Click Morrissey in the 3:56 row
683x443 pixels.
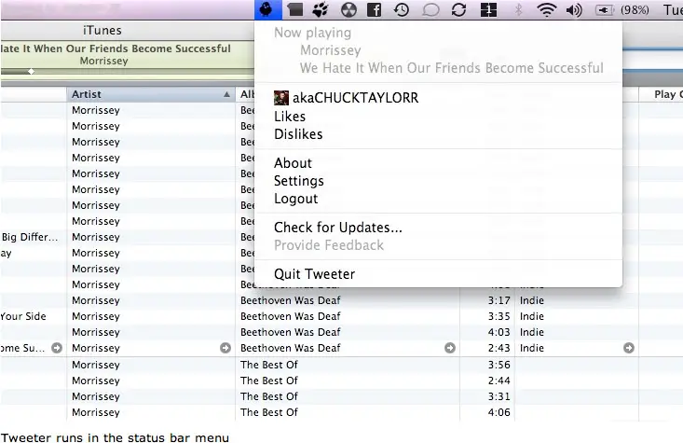click(x=95, y=365)
